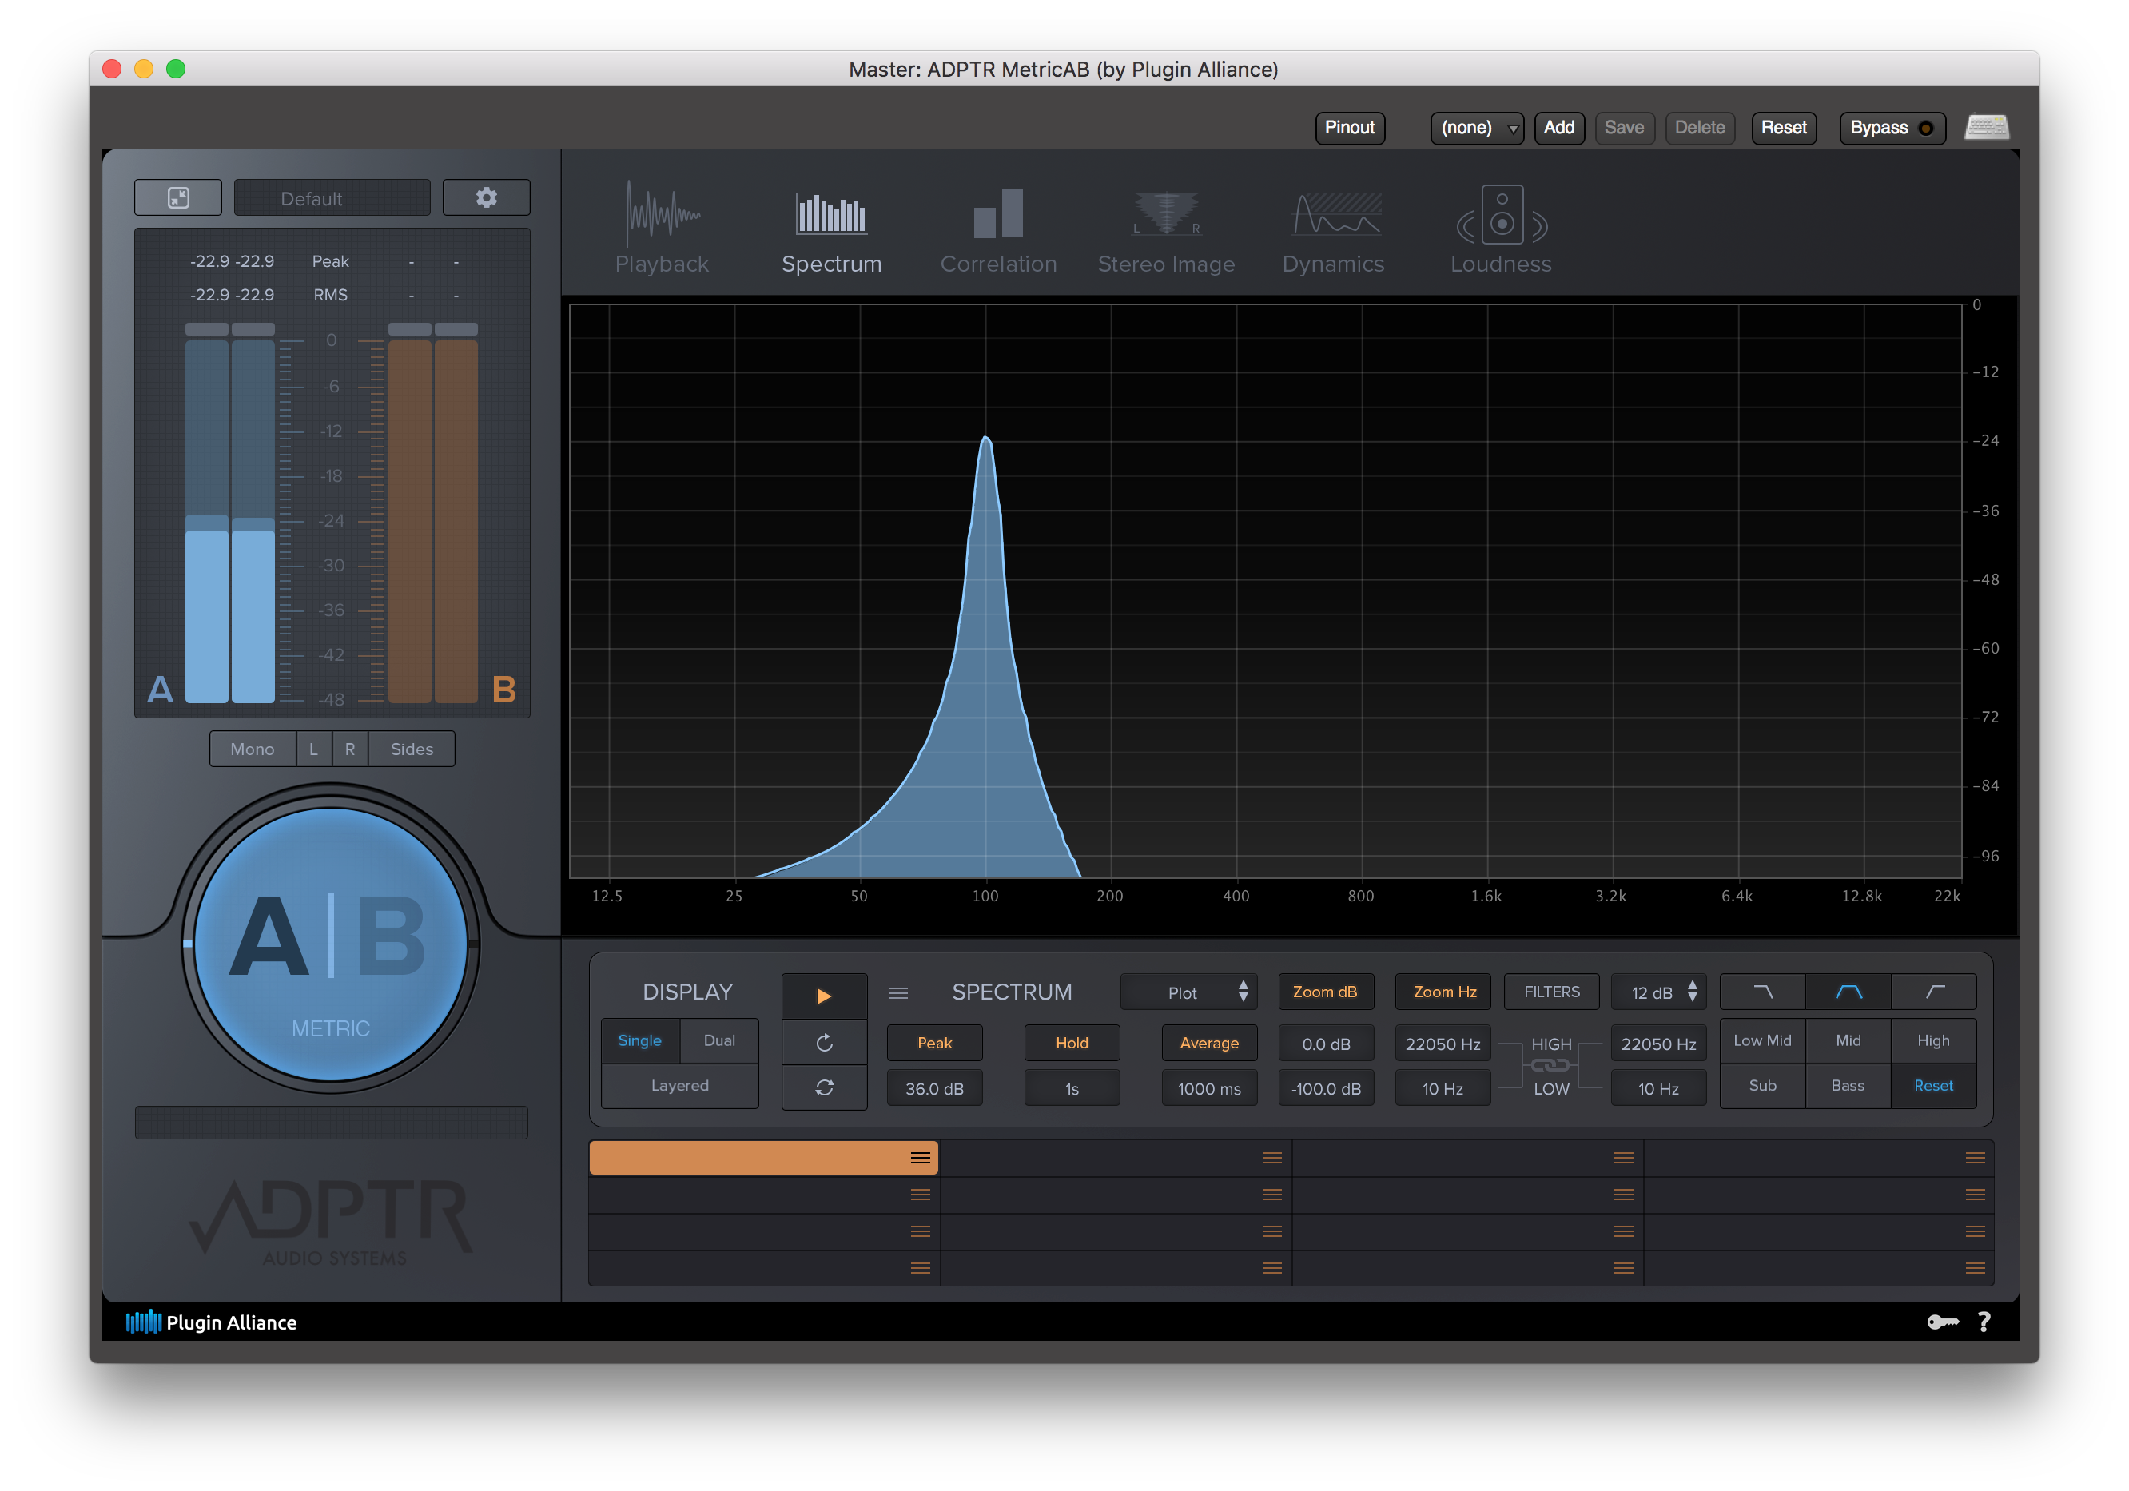Viewport: 2129px width, 1491px height.
Task: Toggle the Hold option
Action: coord(1072,1044)
